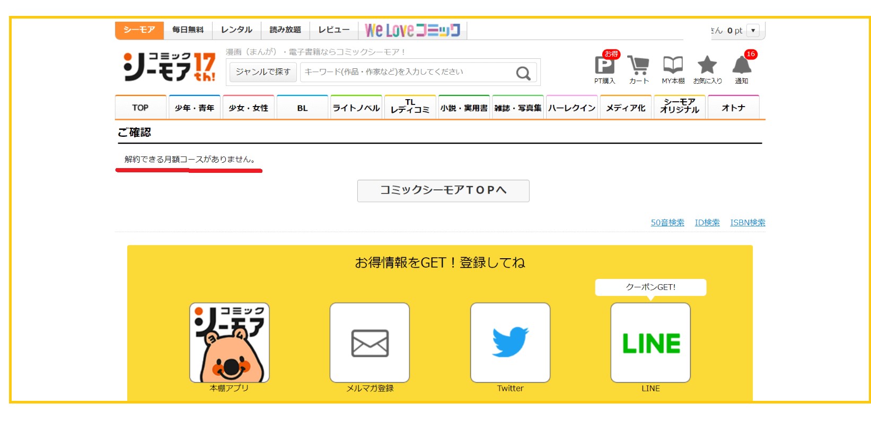Click the PT購入 points purchase icon

click(604, 66)
